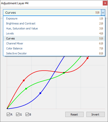Invert the curves with Invert button

pyautogui.click(x=95, y=115)
